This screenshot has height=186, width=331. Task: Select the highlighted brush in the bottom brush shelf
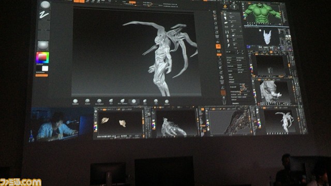(133, 102)
